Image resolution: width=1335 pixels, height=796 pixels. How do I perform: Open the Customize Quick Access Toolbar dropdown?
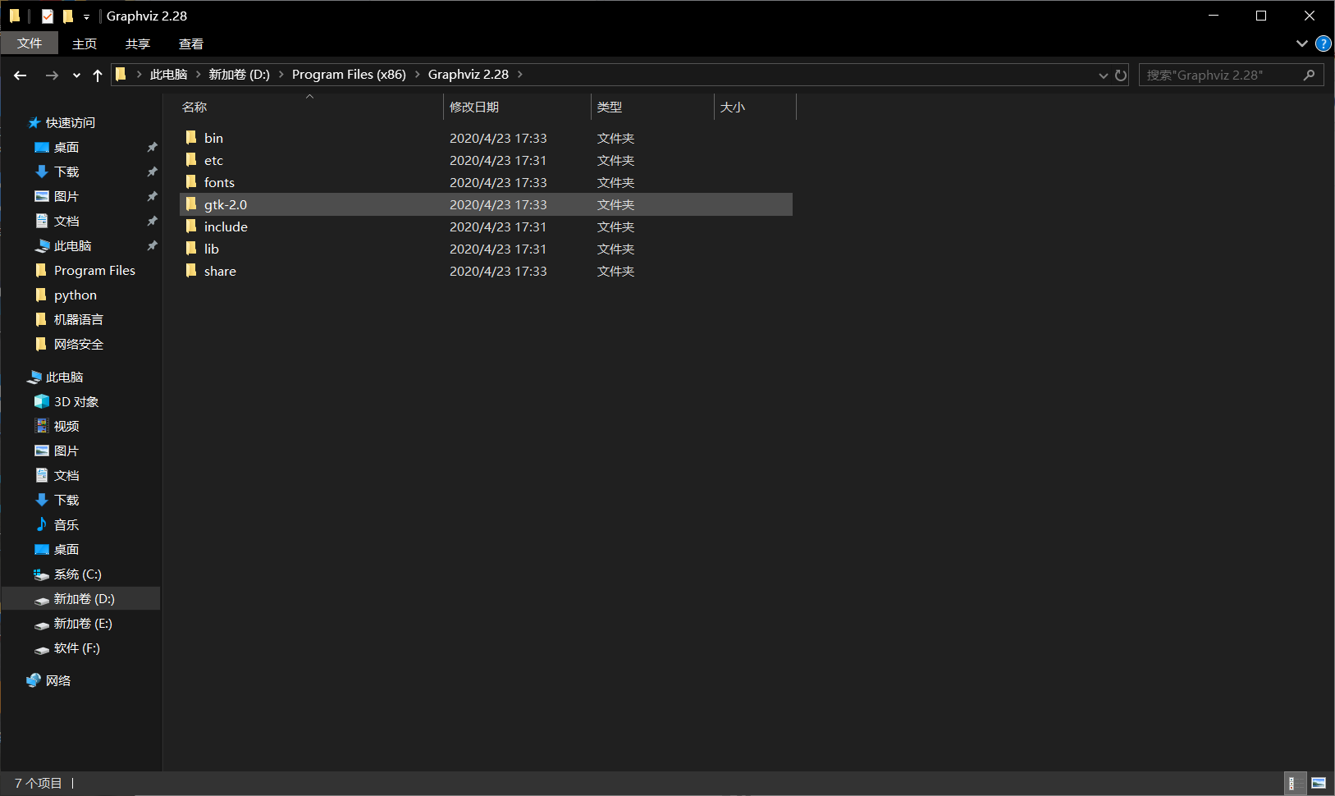click(x=86, y=16)
